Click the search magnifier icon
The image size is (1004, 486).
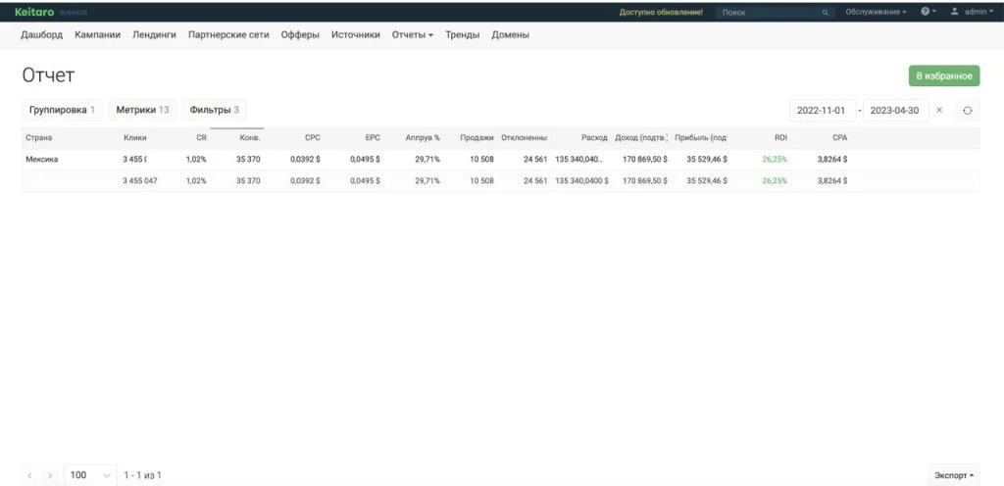(x=826, y=12)
